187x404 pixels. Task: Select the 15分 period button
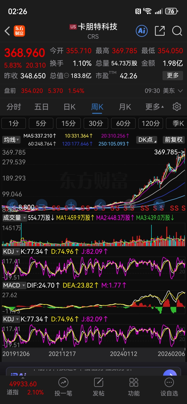tap(68, 123)
